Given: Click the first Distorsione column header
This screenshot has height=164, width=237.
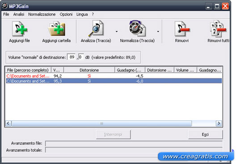Looking at the screenshot, I should (89, 70).
